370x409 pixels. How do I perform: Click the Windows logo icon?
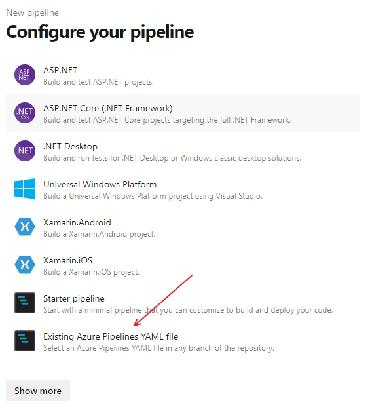tap(25, 189)
